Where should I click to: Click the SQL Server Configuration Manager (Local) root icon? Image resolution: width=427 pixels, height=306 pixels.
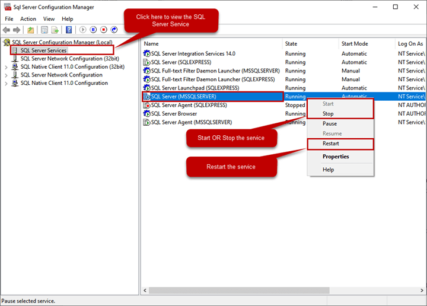7,43
